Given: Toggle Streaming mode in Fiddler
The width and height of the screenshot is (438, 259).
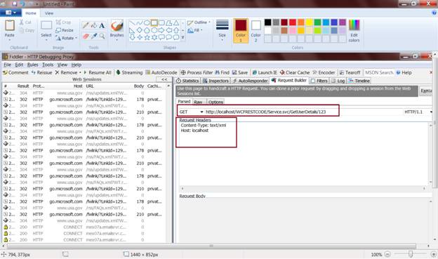Looking at the screenshot, I should click(x=129, y=72).
